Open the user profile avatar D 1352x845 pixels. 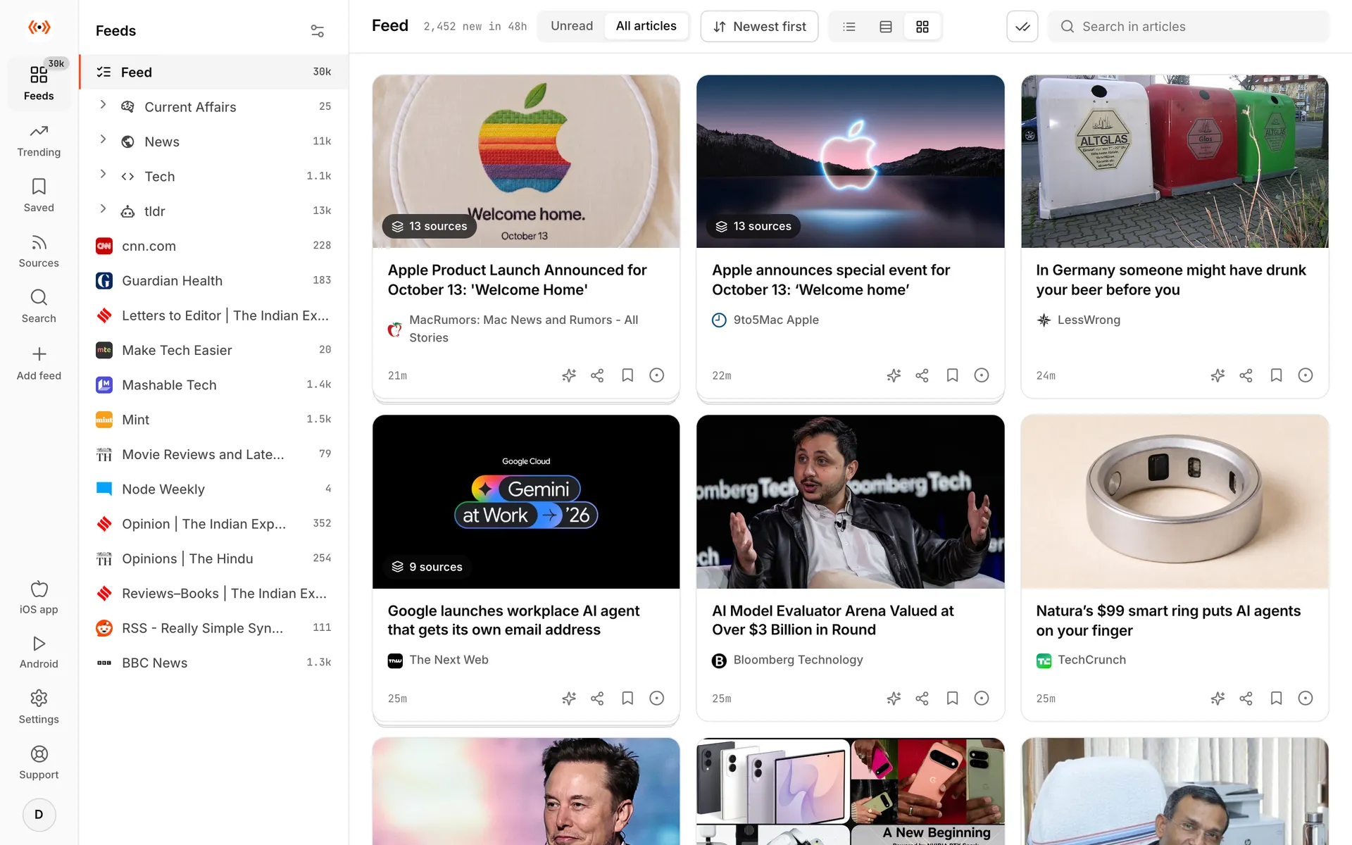[39, 815]
